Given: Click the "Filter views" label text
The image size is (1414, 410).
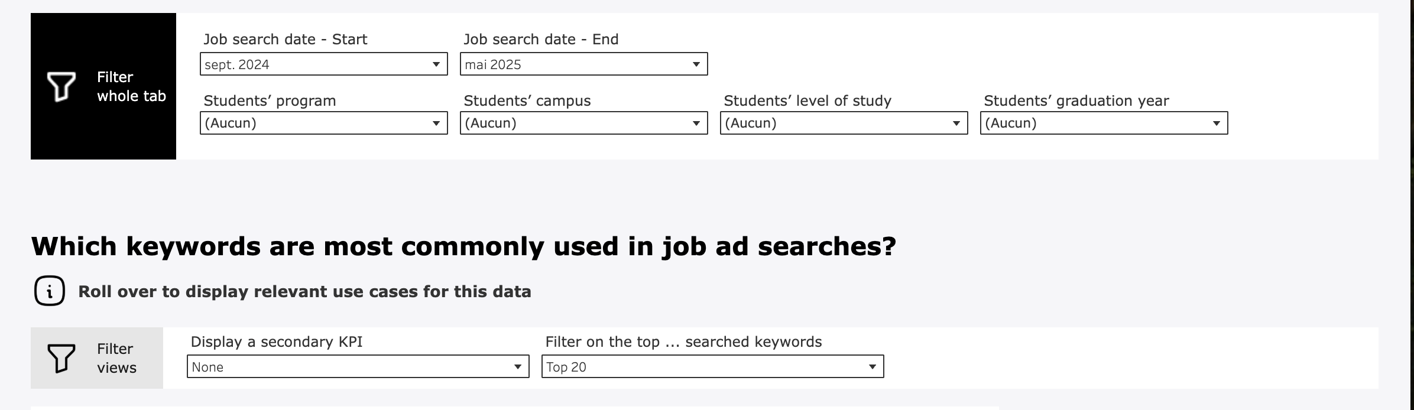Looking at the screenshot, I should [x=116, y=358].
